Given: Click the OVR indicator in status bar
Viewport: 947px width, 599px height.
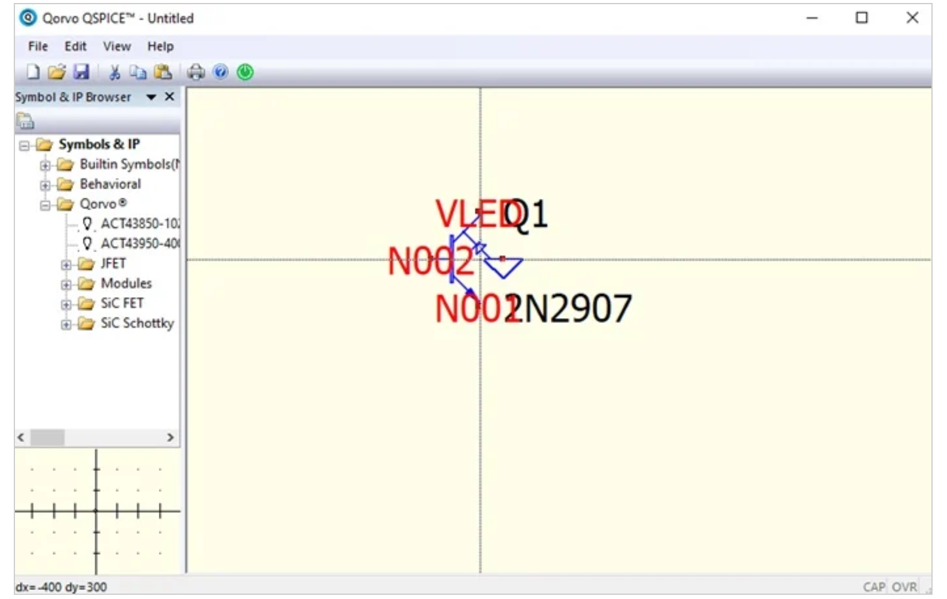Looking at the screenshot, I should [904, 587].
